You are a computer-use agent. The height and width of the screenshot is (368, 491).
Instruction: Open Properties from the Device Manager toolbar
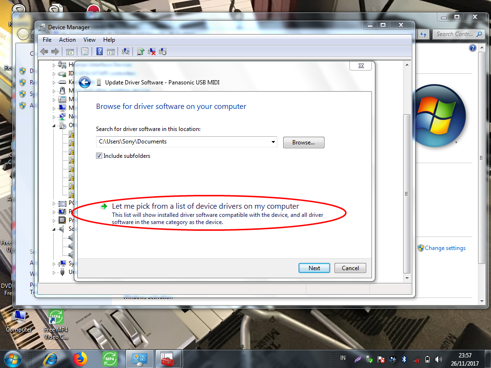click(x=84, y=52)
